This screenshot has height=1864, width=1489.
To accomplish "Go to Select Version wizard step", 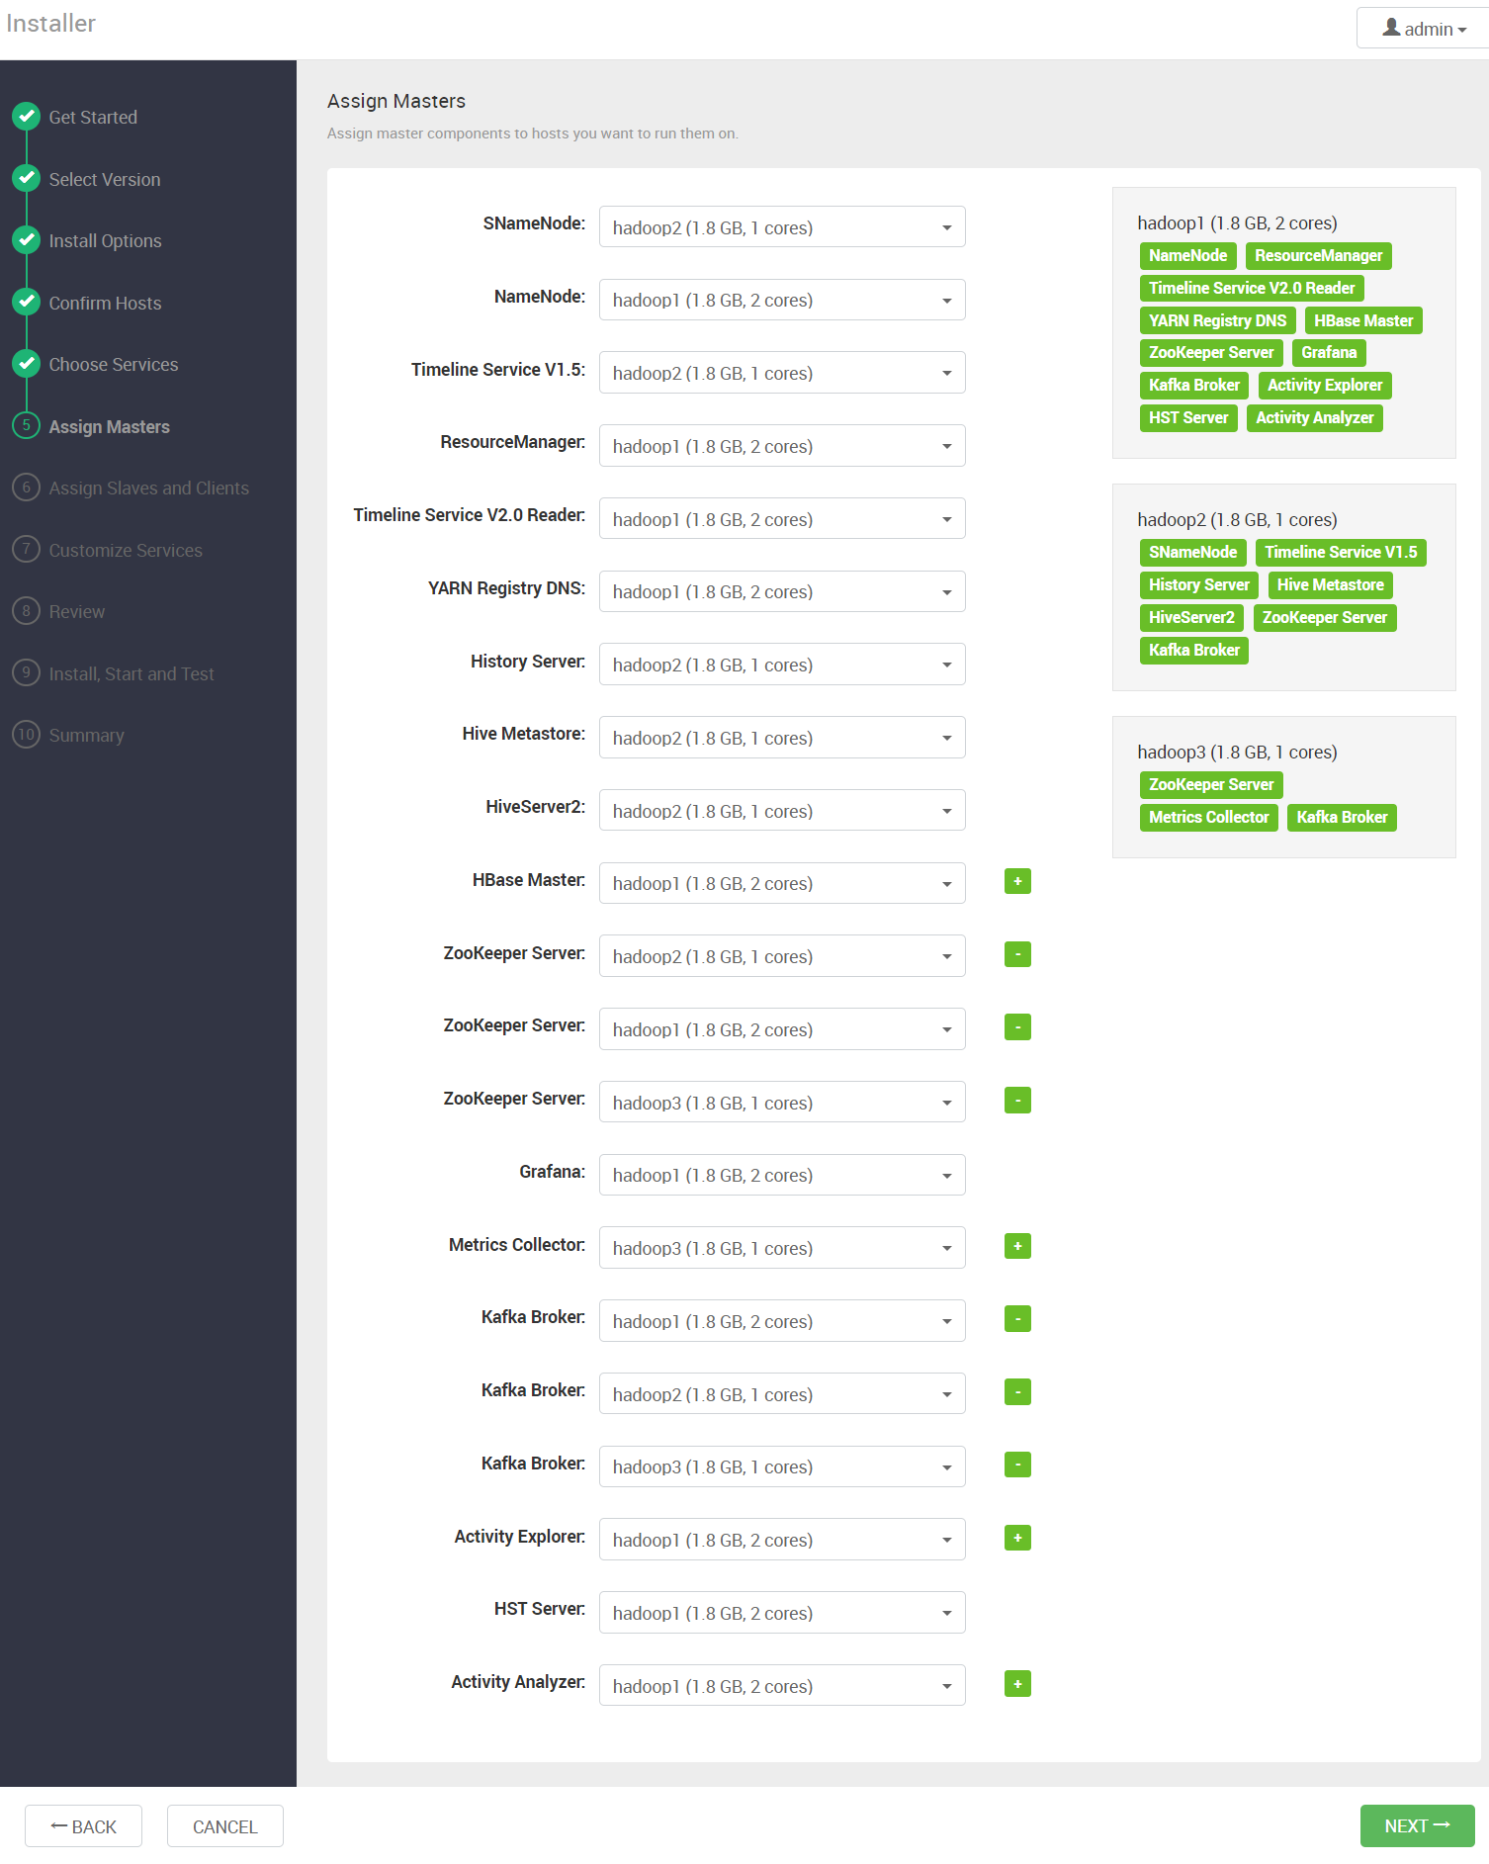I will tap(105, 179).
